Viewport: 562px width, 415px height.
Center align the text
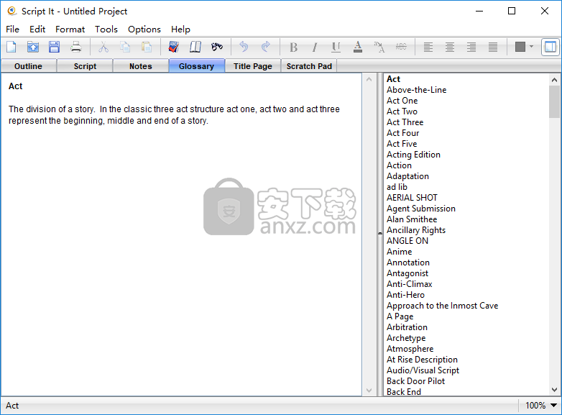click(x=449, y=47)
